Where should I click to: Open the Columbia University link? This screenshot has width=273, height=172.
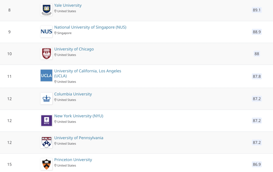pyautogui.click(x=73, y=94)
